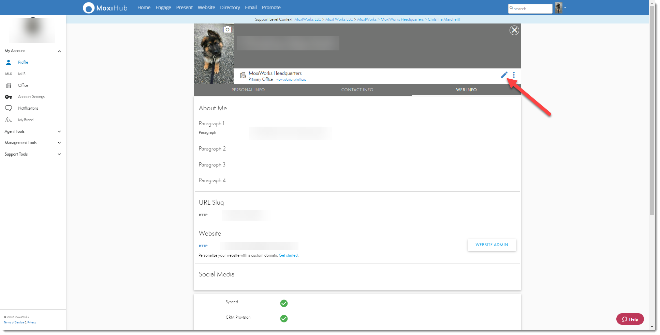
Task: Click the CRM Provision green checkmark
Action: click(284, 319)
